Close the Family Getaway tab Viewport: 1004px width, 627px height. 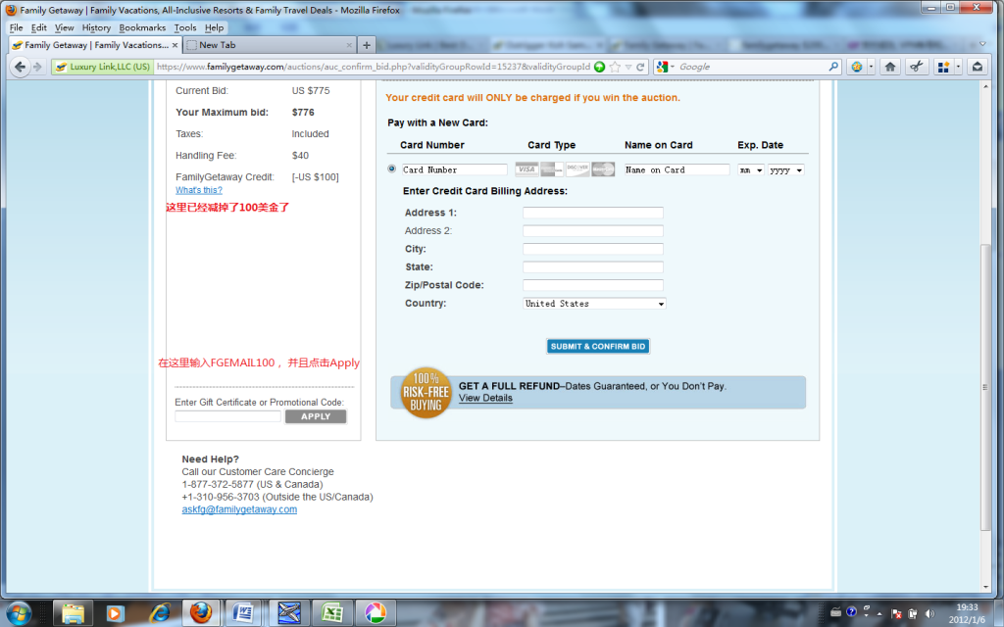pos(175,45)
